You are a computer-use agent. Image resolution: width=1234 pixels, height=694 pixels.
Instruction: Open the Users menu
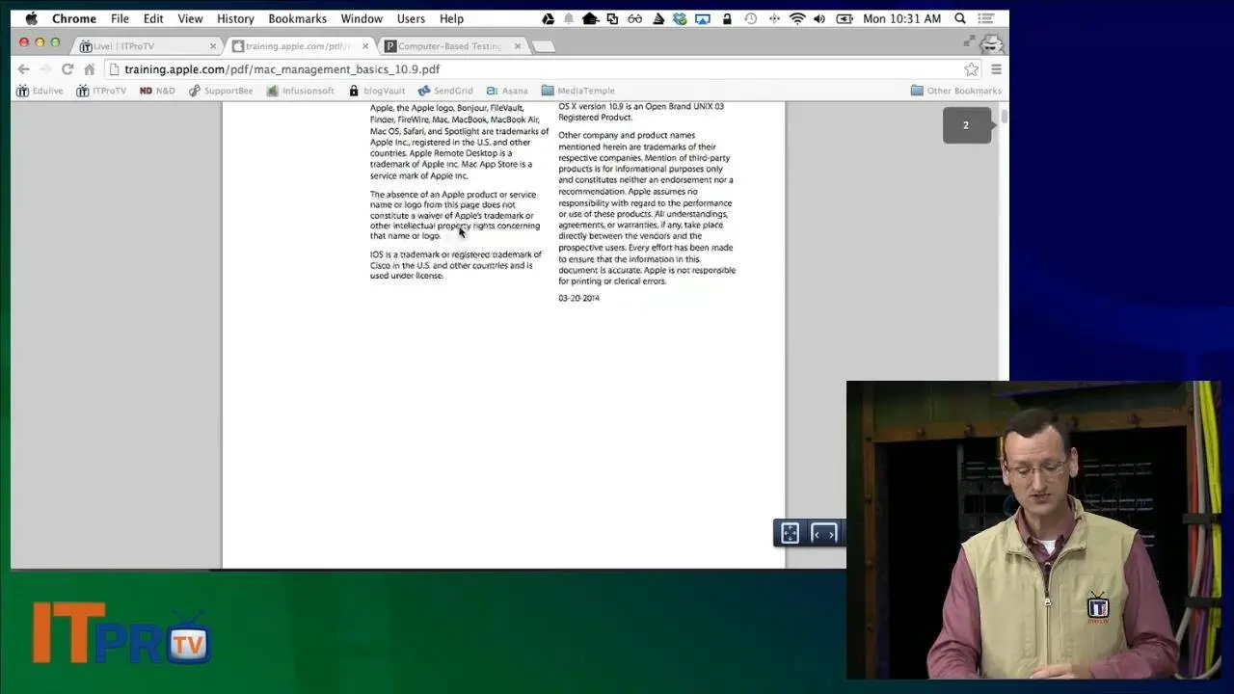pos(411,18)
